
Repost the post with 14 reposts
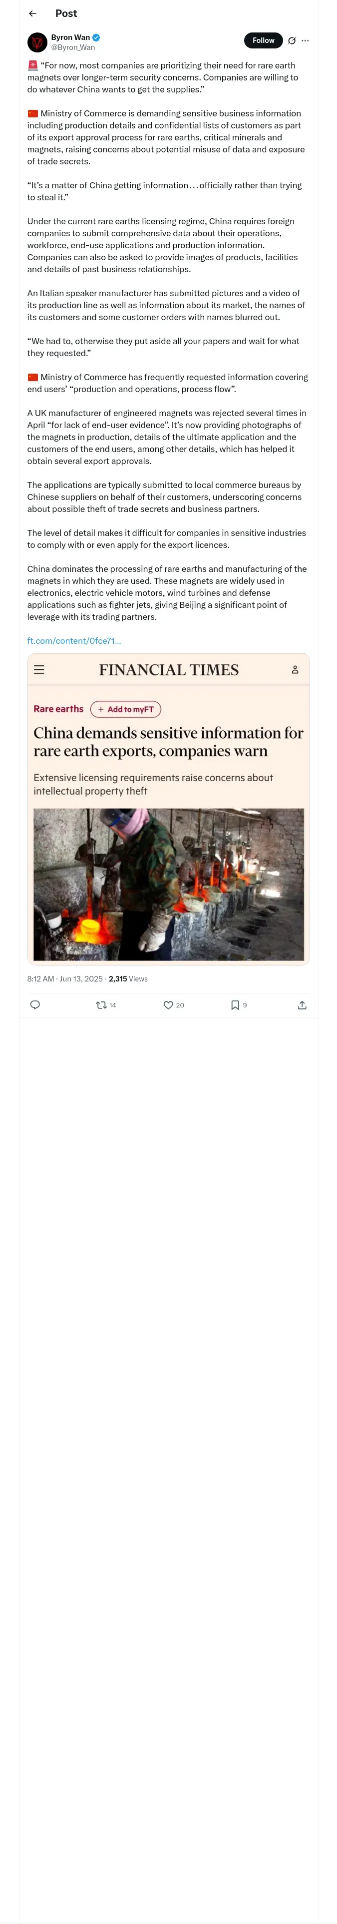tap(106, 1005)
